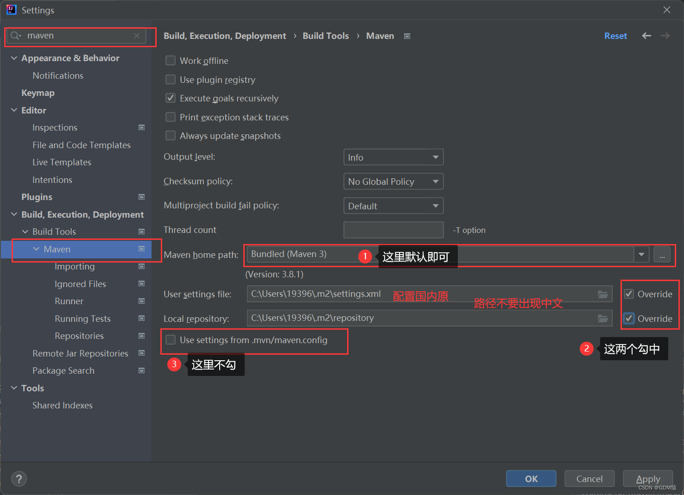Enable Always update snapshots checkbox
This screenshot has width=684, height=495.
coord(171,136)
